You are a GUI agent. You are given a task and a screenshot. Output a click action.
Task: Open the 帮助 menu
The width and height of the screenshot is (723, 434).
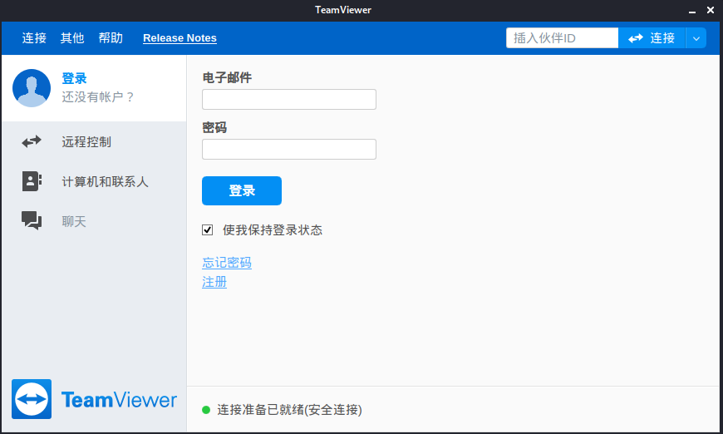[111, 37]
